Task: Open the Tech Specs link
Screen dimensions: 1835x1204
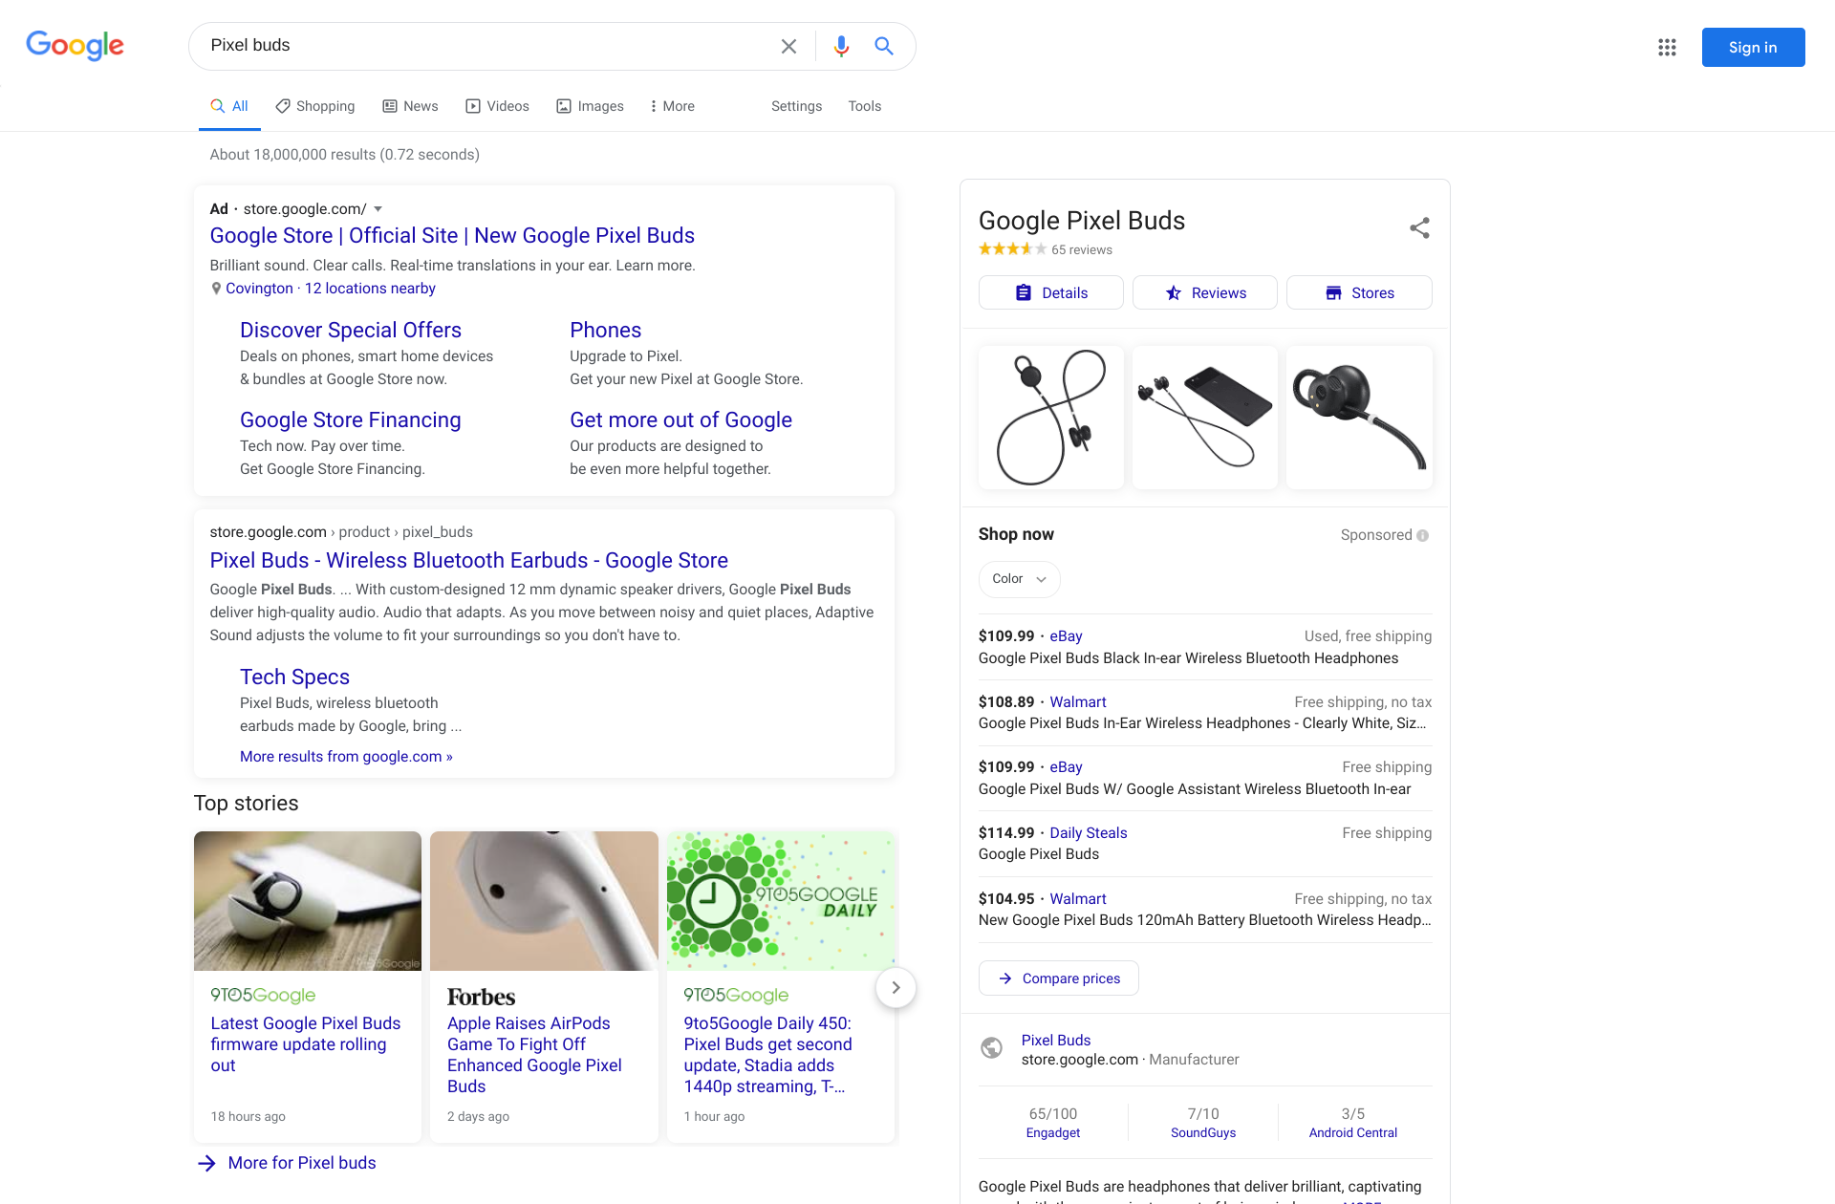Action: coord(294,677)
